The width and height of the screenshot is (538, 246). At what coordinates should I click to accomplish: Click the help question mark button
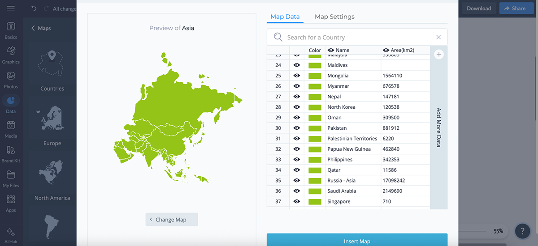point(522,231)
